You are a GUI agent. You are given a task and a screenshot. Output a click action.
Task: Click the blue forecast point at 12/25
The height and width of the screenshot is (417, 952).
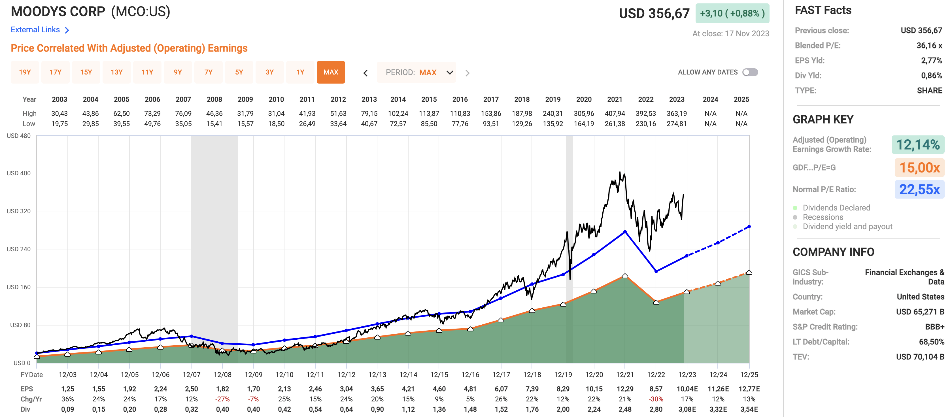749,226
